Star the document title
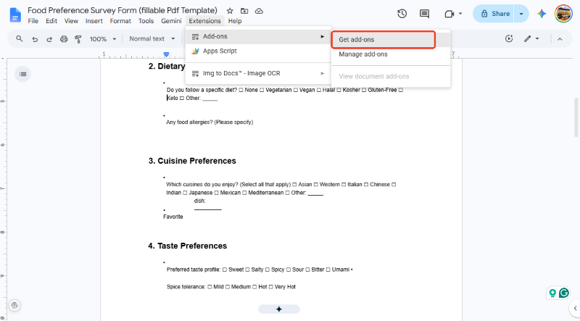The width and height of the screenshot is (580, 321). click(230, 11)
